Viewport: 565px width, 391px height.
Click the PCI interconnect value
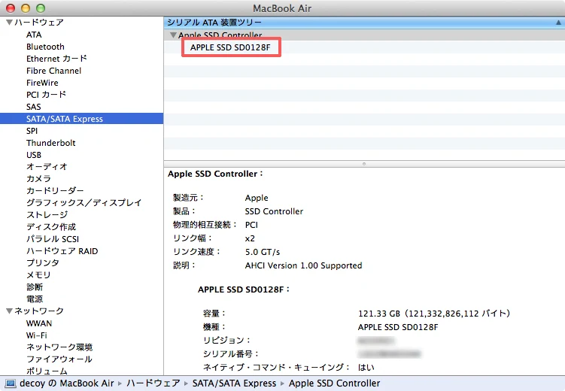click(251, 225)
